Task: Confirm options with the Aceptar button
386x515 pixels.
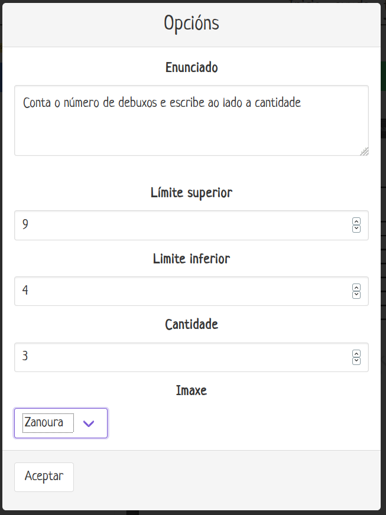Action: point(44,477)
